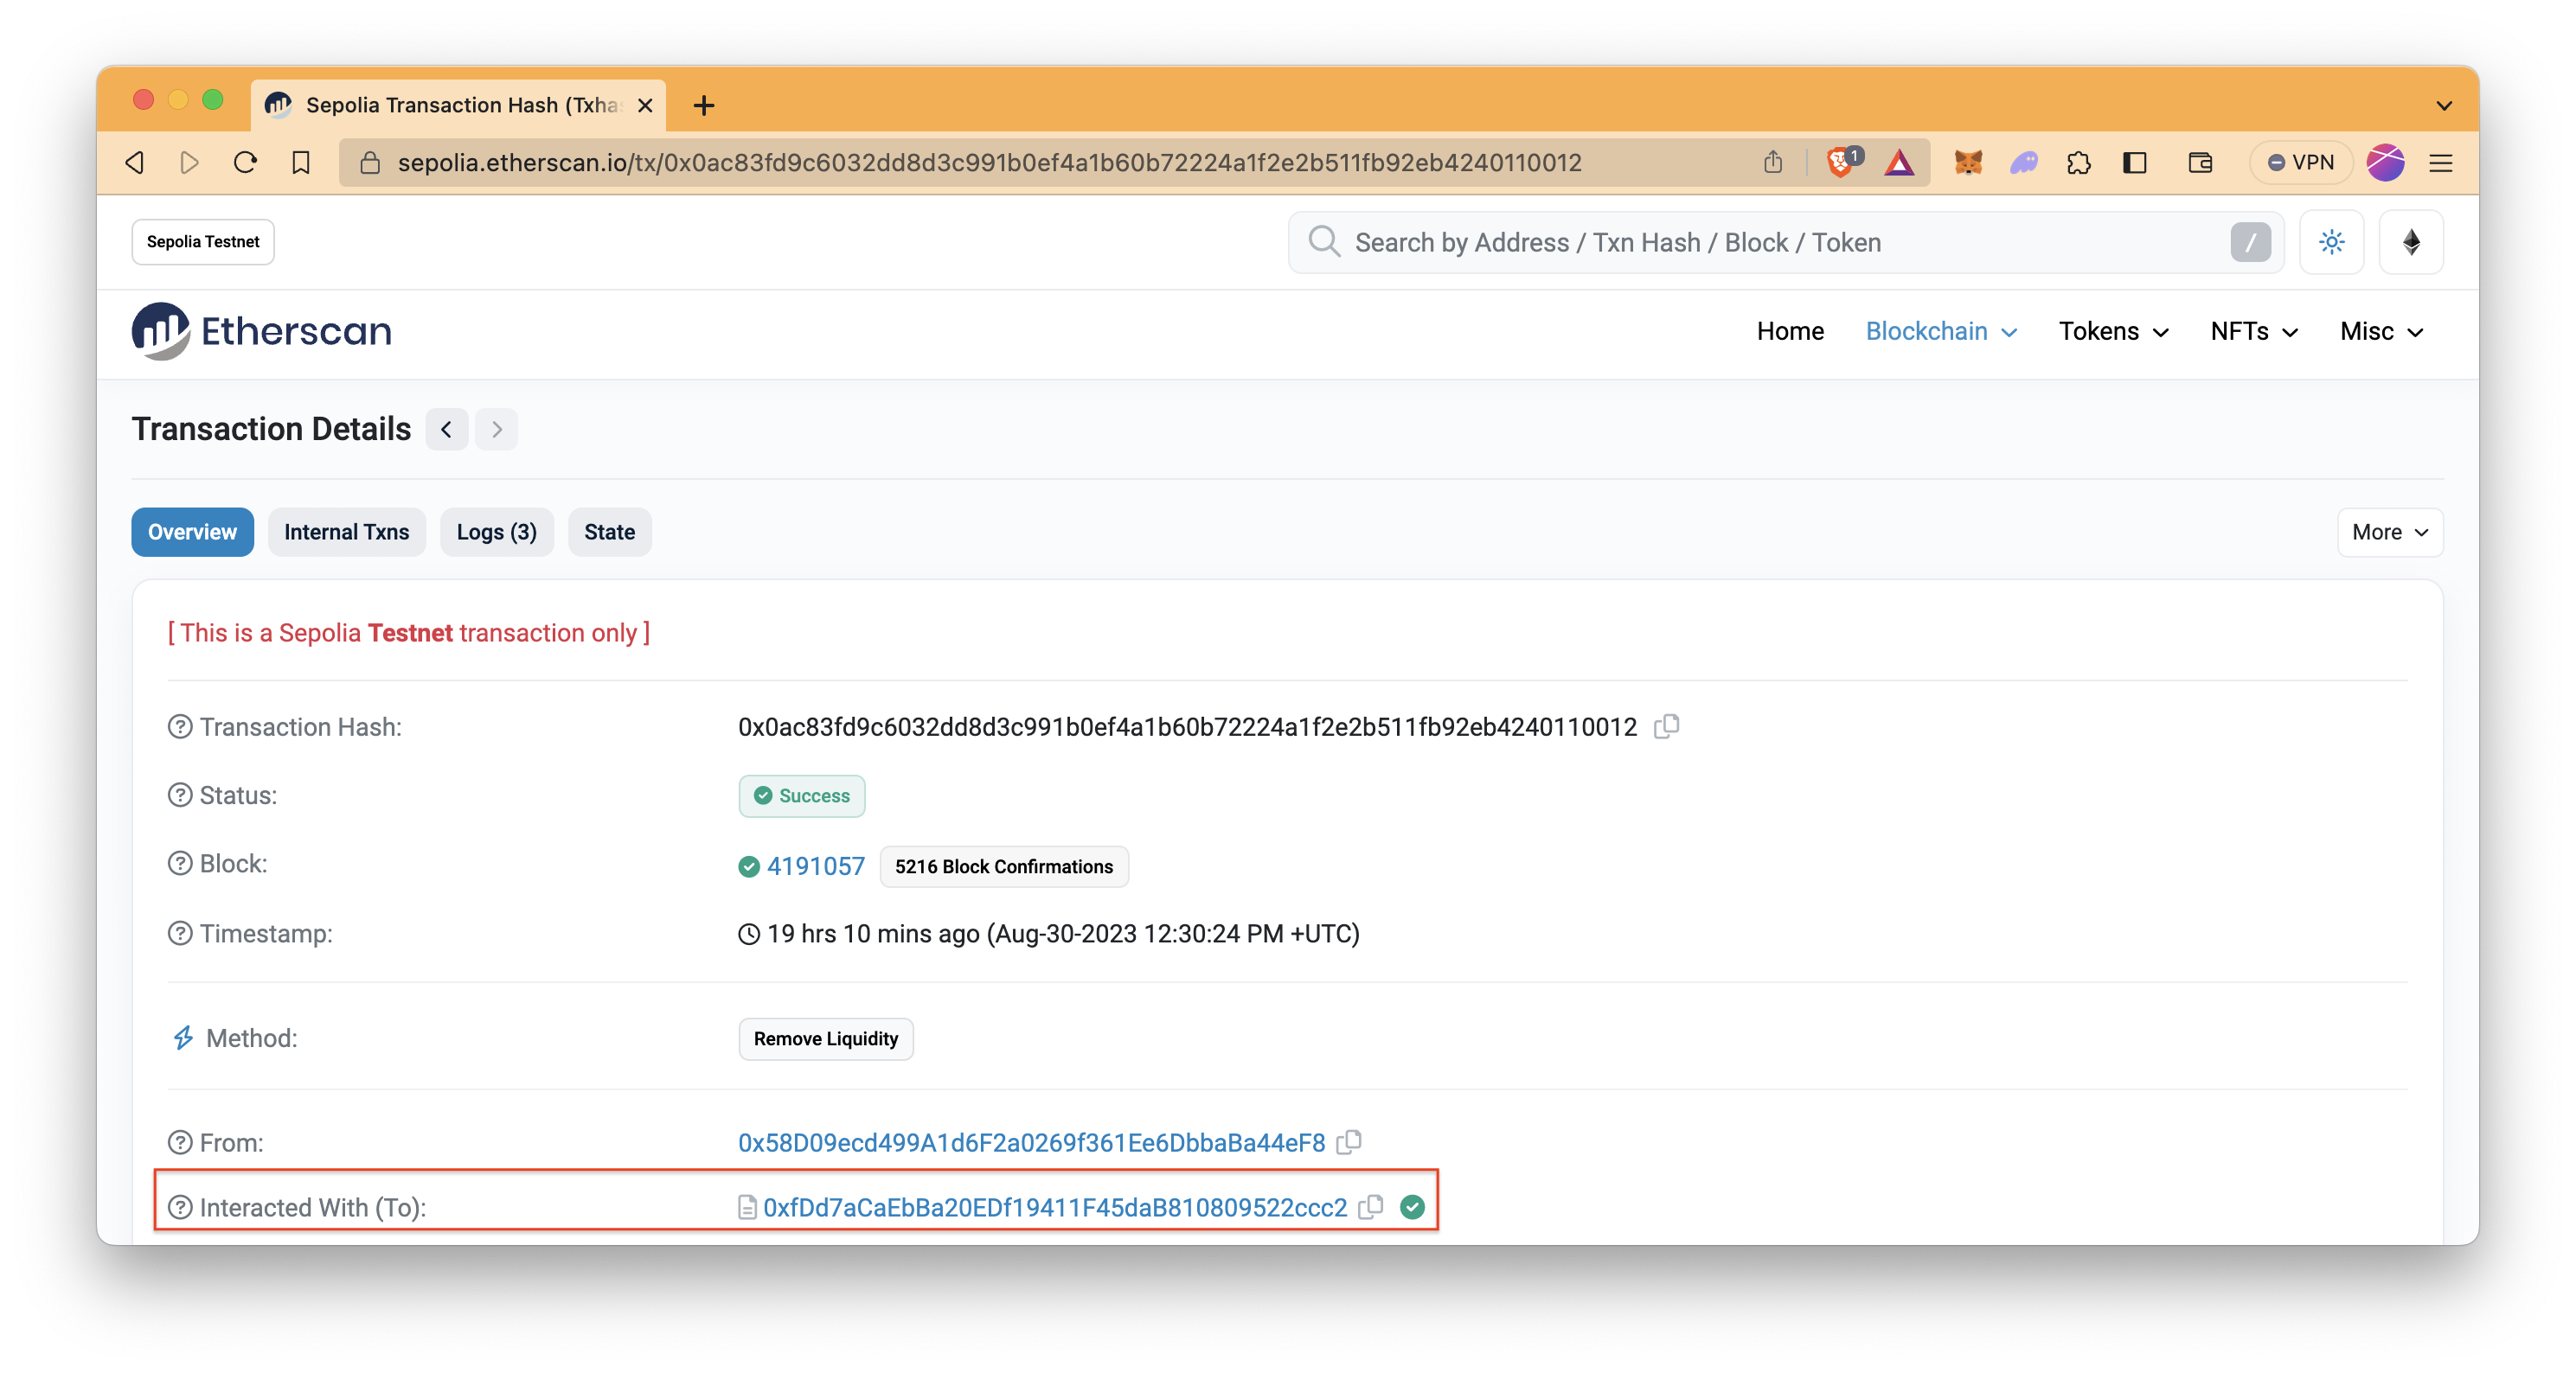The width and height of the screenshot is (2576, 1373).
Task: Expand the NFTs dropdown menu
Action: (x=2254, y=332)
